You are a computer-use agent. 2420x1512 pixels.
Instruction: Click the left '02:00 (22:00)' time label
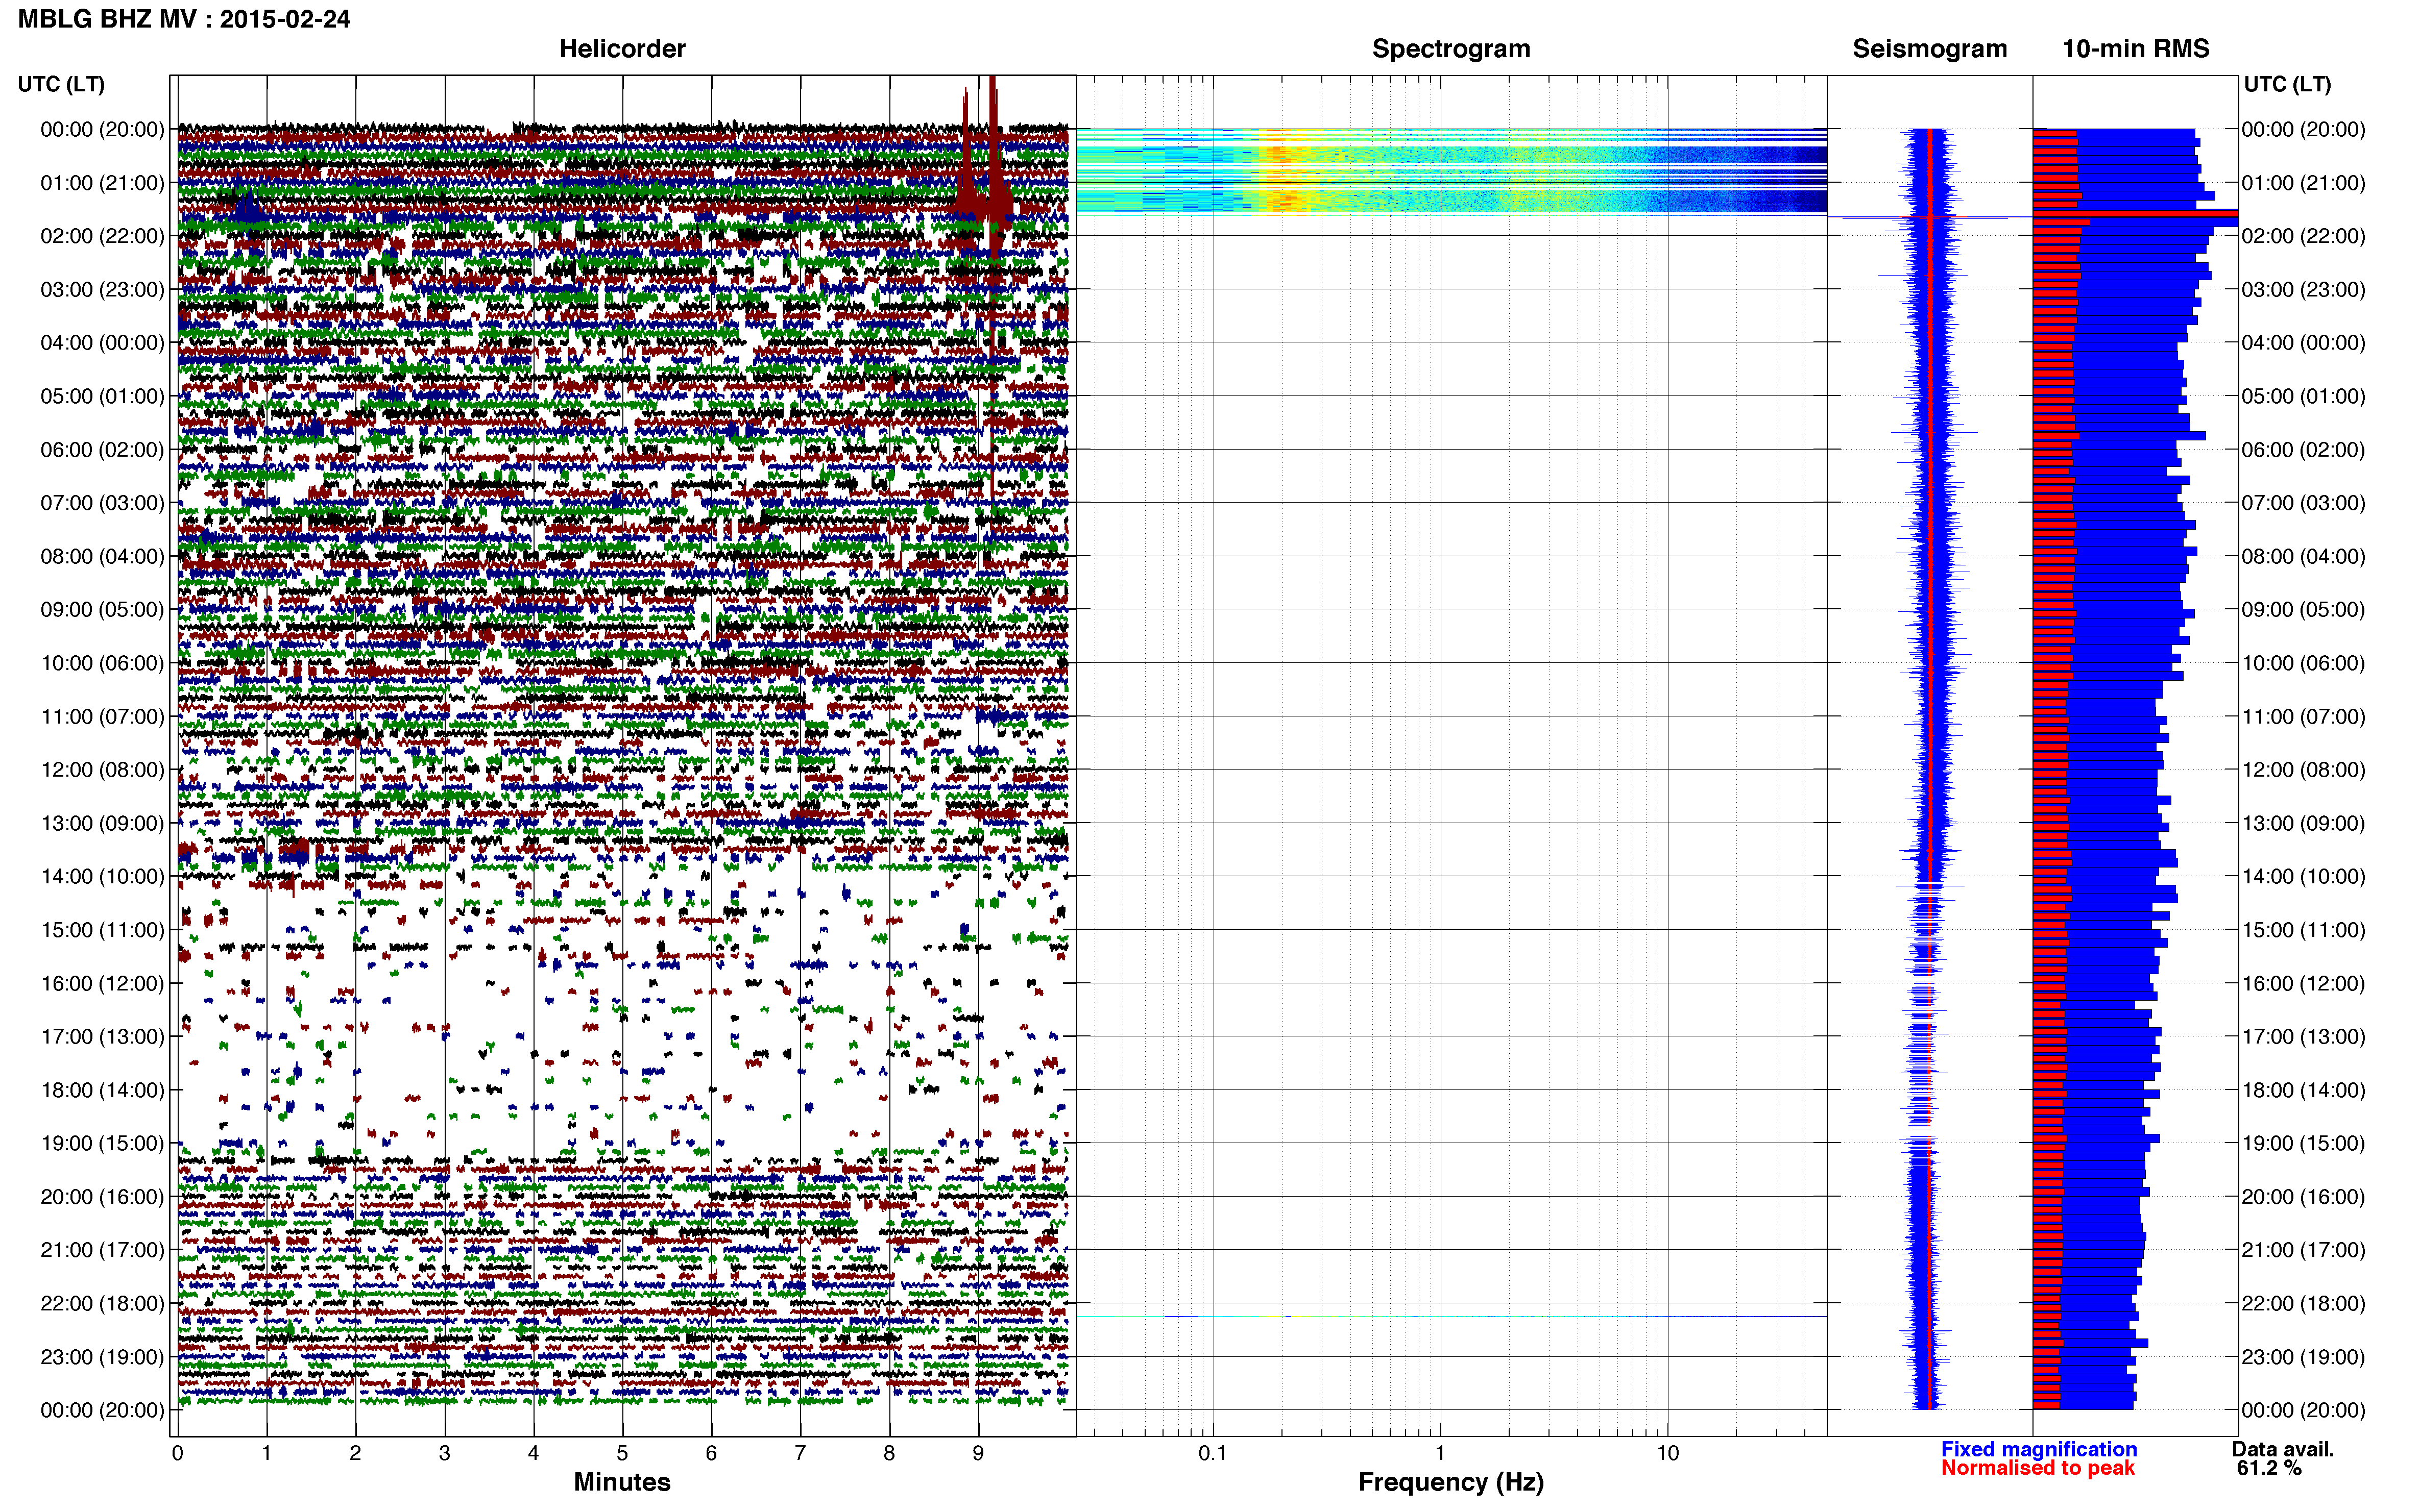102,236
